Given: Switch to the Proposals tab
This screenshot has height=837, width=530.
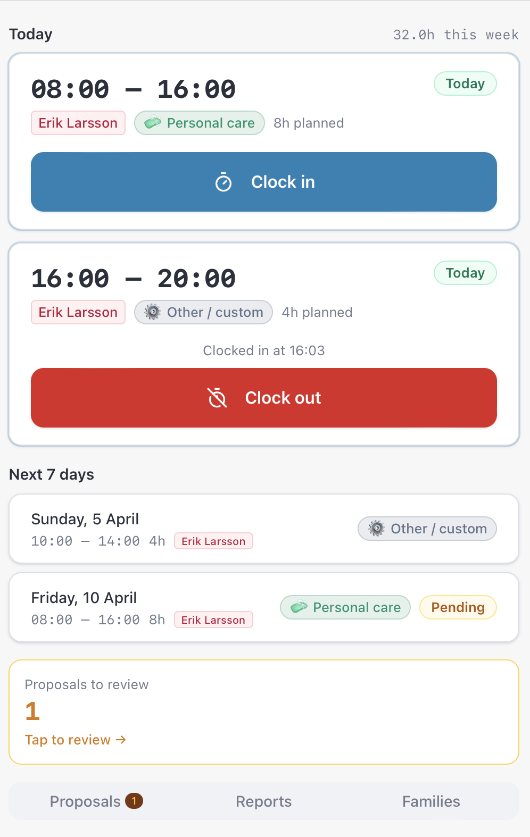Looking at the screenshot, I should [85, 801].
